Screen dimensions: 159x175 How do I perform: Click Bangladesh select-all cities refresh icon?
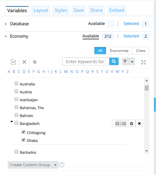point(132,124)
